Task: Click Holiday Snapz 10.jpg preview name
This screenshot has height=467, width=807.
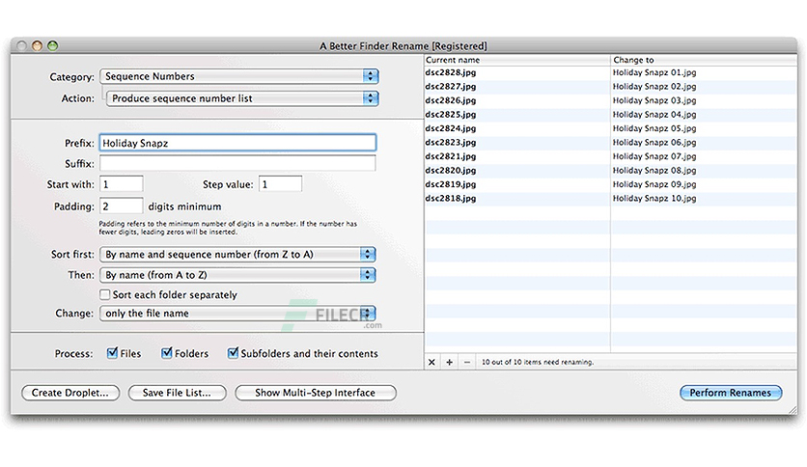Action: click(654, 198)
